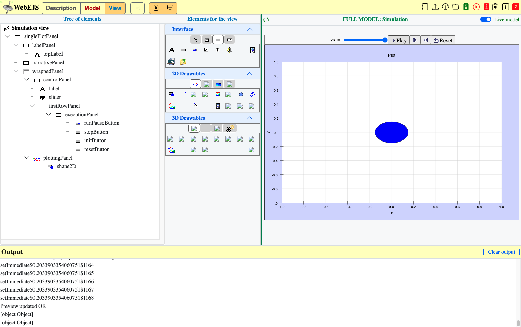Screen dimensions: 521x327
Task: Click the clipboard heart icon
Action: pyautogui.click(x=495, y=7)
